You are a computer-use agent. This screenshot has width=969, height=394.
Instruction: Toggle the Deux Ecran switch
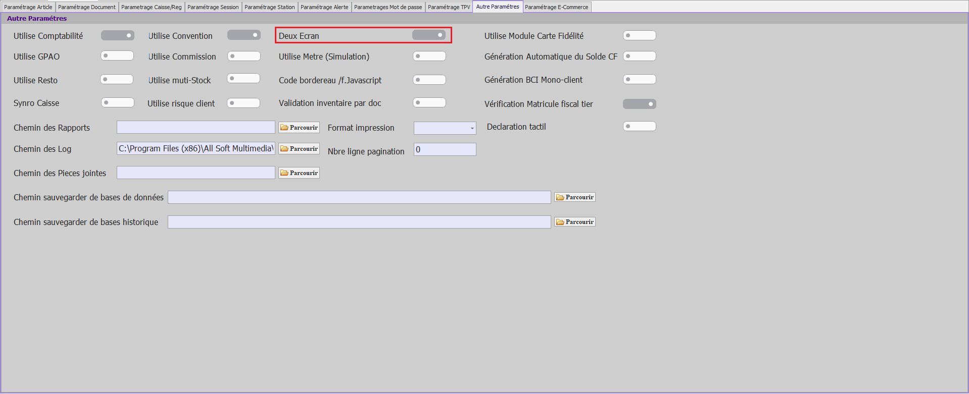pos(429,35)
